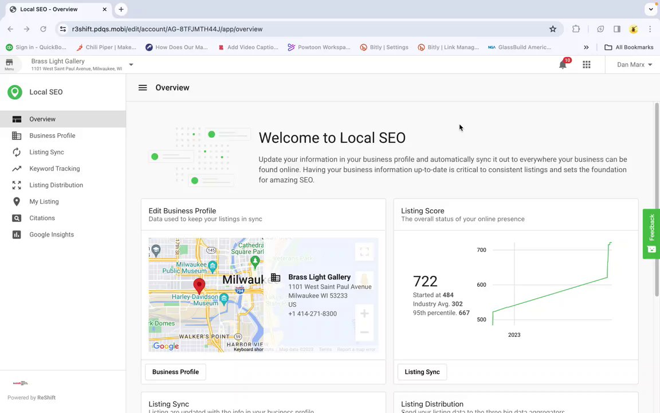Toggle the hamburger menu beside Overview
660x413 pixels.
pyautogui.click(x=143, y=88)
